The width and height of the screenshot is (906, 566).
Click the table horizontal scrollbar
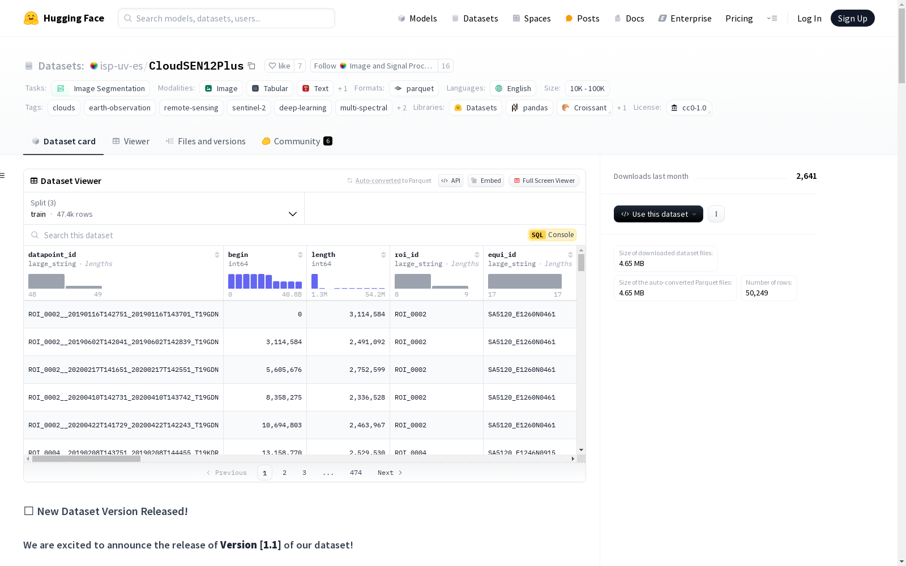[x=86, y=459]
